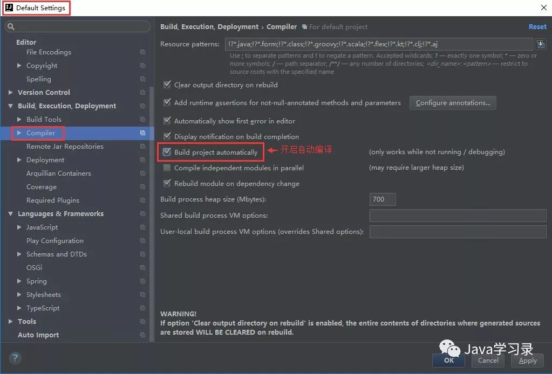Open Remote Jar Repositories page
Image resolution: width=552 pixels, height=374 pixels.
point(65,147)
